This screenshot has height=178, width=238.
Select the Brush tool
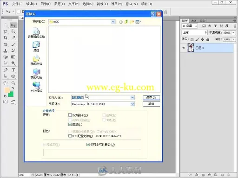(x=13, y=44)
